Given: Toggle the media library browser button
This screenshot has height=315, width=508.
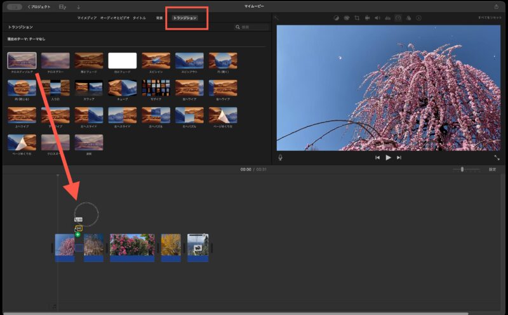Looking at the screenshot, I should coord(62,6).
